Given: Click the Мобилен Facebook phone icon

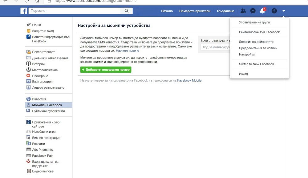Looking at the screenshot, I should coord(29,105).
